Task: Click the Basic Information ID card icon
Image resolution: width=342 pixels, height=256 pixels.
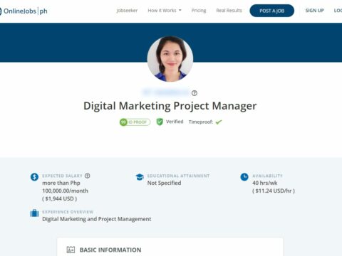Action: click(x=71, y=250)
